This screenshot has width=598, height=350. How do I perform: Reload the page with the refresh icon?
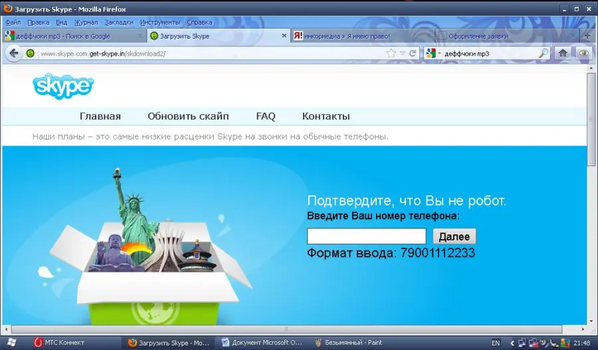[412, 53]
